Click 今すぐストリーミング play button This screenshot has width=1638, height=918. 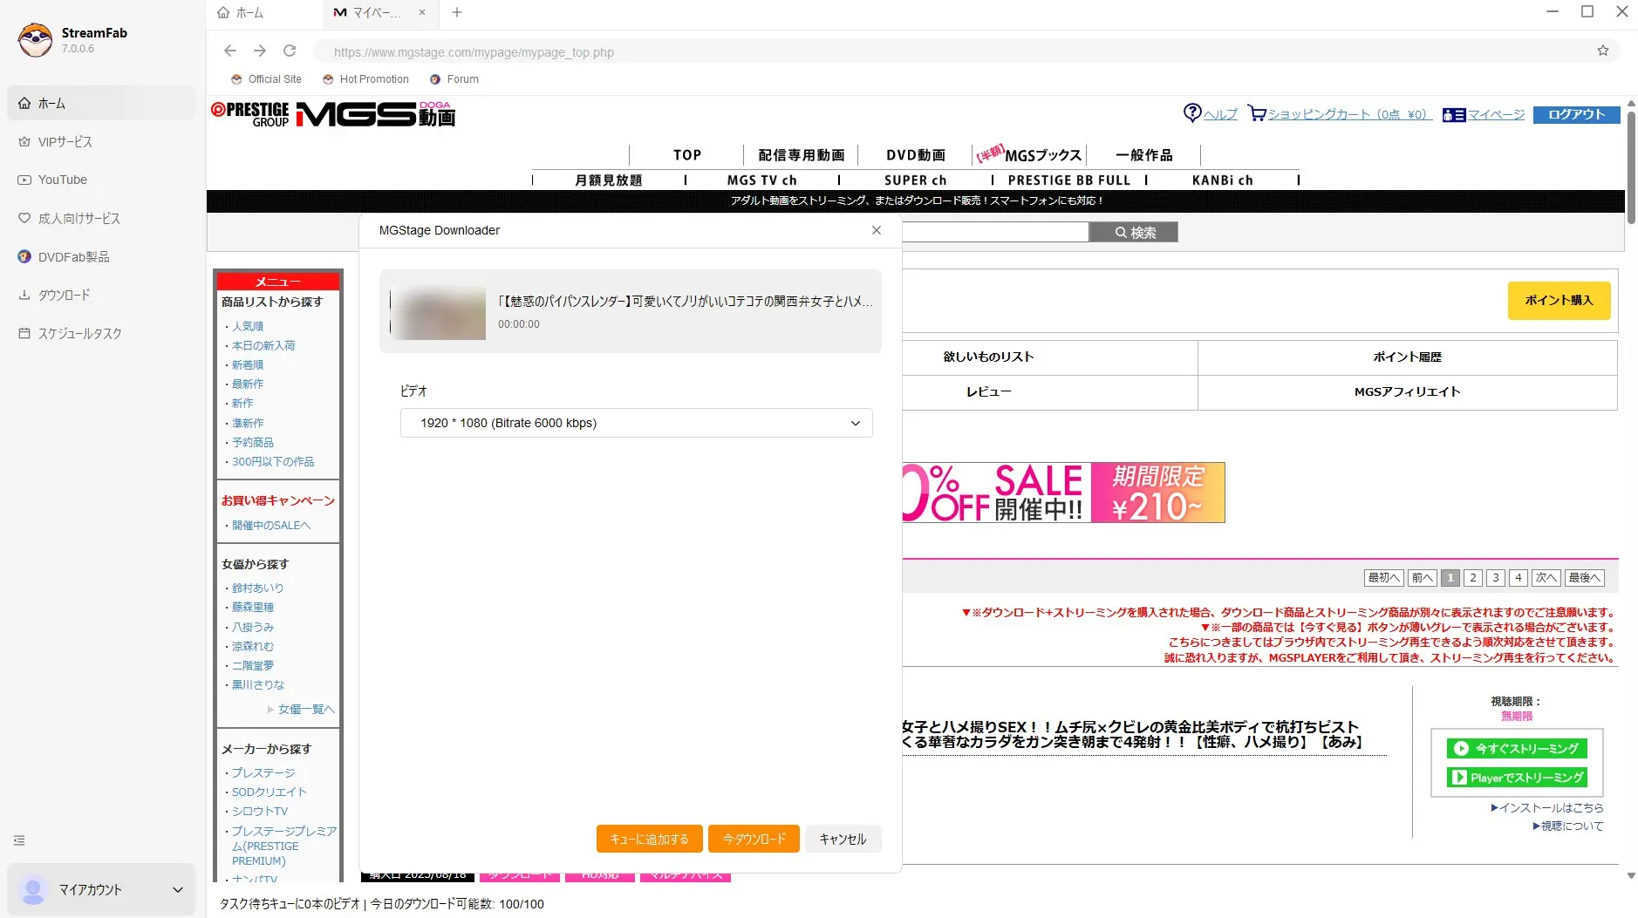point(1517,748)
